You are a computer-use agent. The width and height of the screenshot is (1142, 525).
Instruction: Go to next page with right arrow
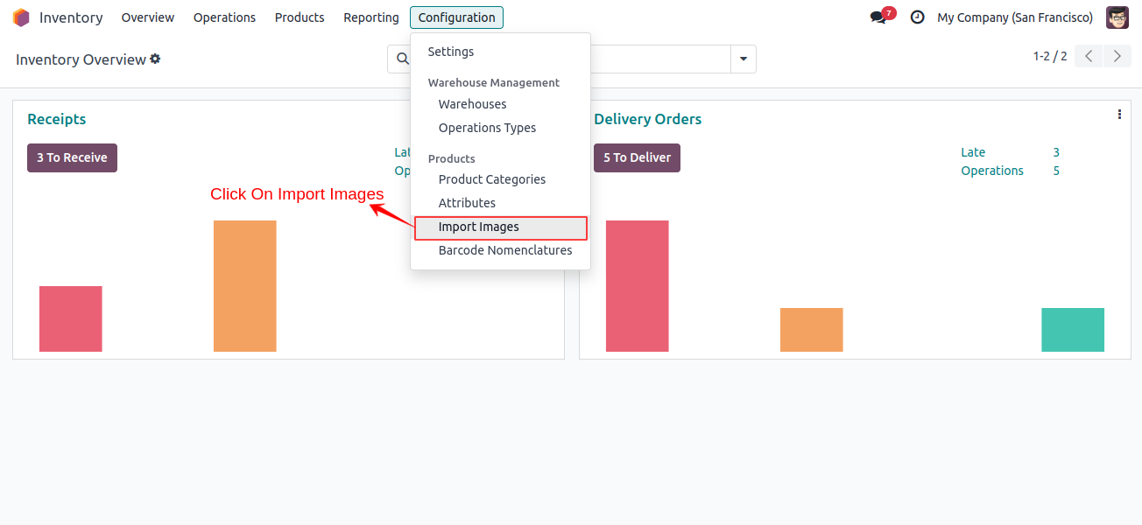pyautogui.click(x=1117, y=55)
